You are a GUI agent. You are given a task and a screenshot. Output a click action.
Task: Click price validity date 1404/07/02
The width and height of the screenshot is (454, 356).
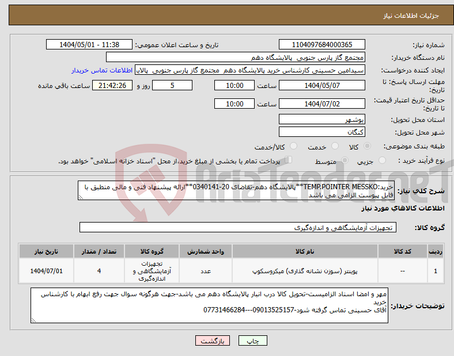coord(321,104)
